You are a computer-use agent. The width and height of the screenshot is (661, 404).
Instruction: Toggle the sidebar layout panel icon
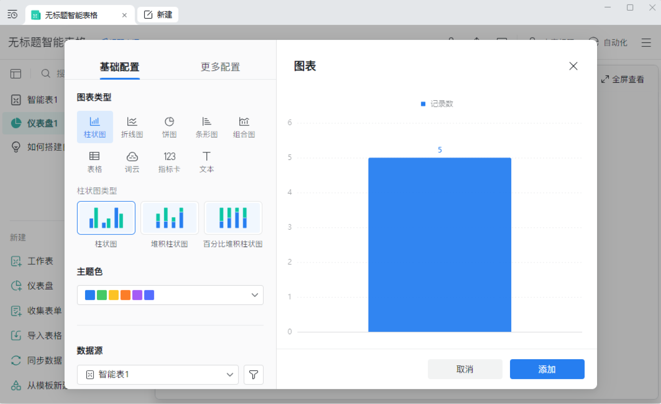[15, 74]
